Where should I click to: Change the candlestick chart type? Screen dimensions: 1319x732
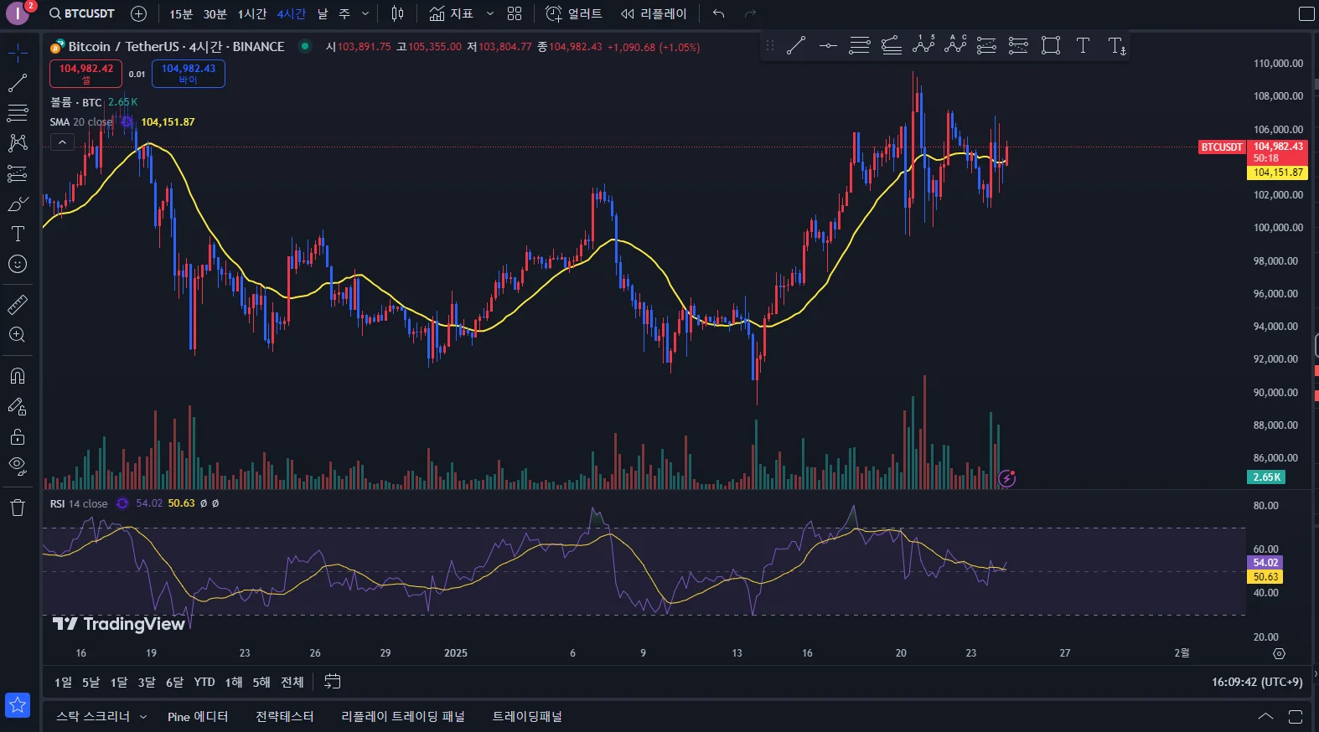coord(398,13)
